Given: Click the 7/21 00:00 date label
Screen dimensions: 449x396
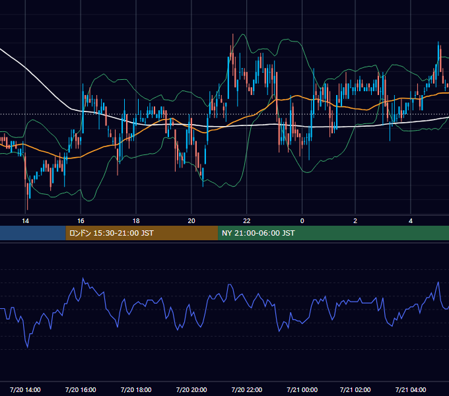Looking at the screenshot, I should point(302,389).
